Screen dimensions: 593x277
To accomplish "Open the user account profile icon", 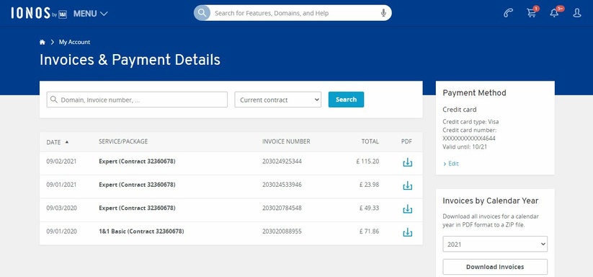I will pos(576,13).
